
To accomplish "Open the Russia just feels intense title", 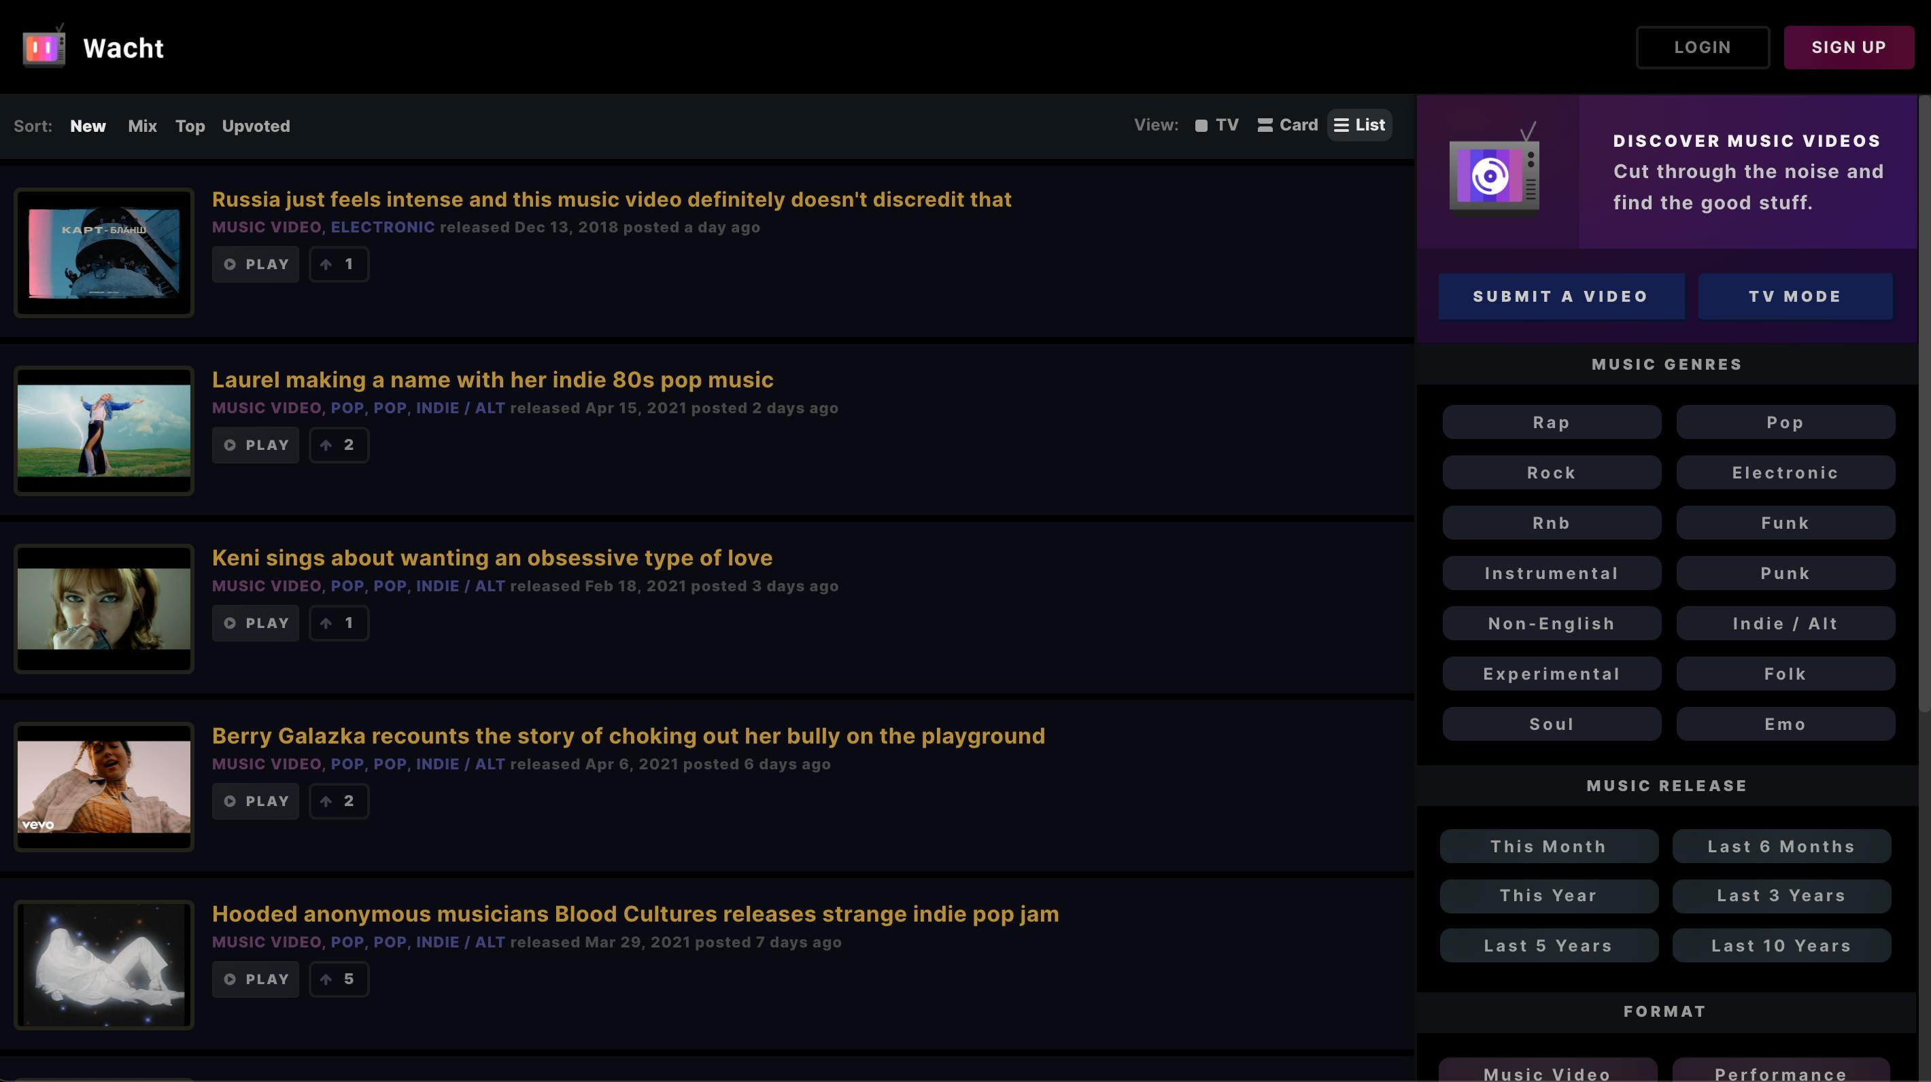I will (x=612, y=199).
